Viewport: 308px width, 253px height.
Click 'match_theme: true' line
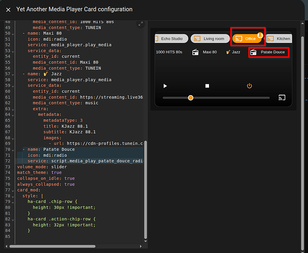tap(39, 173)
